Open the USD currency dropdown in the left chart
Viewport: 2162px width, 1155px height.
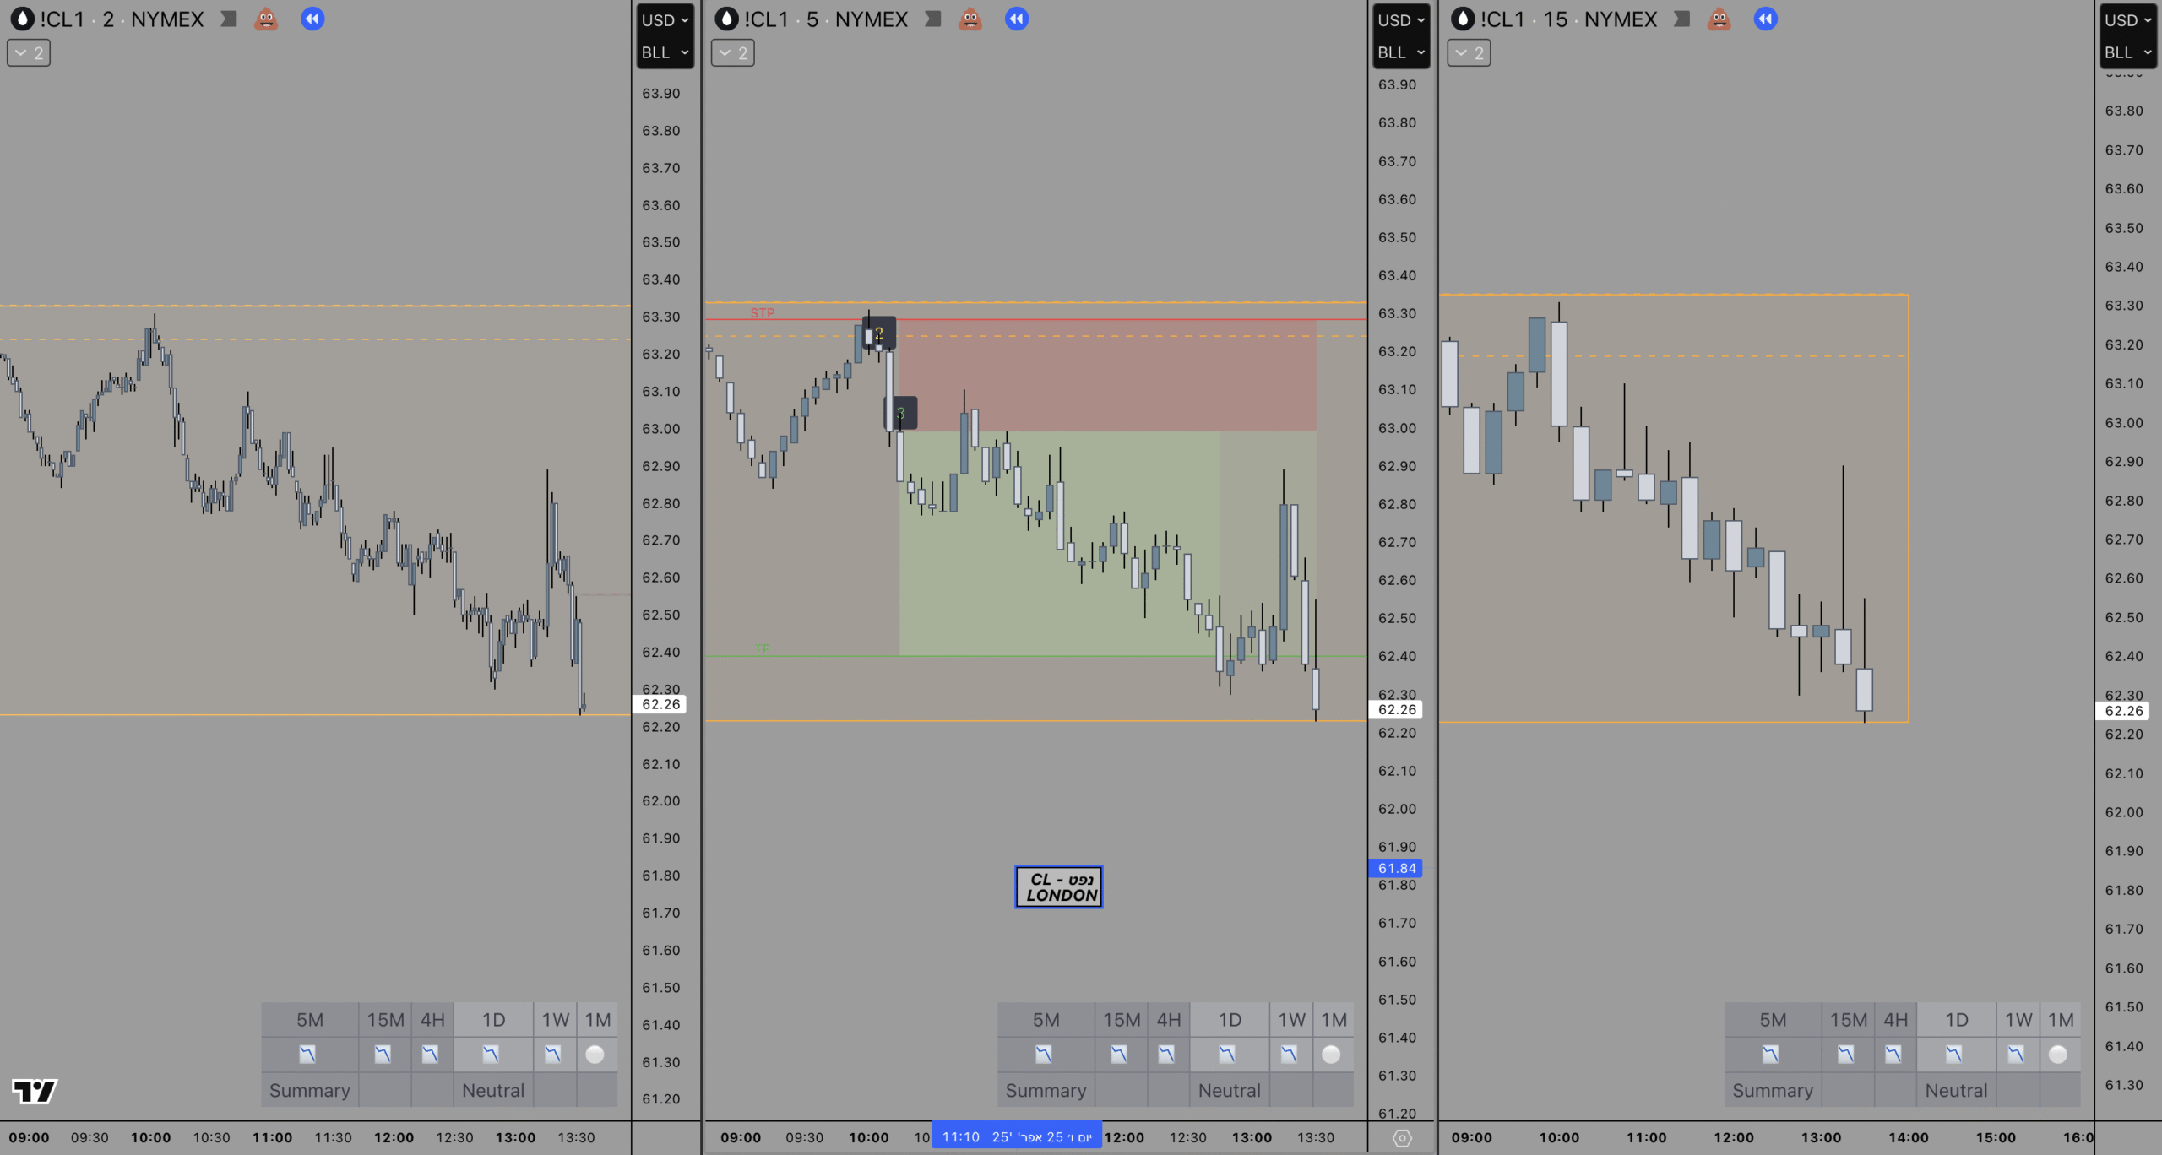point(665,20)
